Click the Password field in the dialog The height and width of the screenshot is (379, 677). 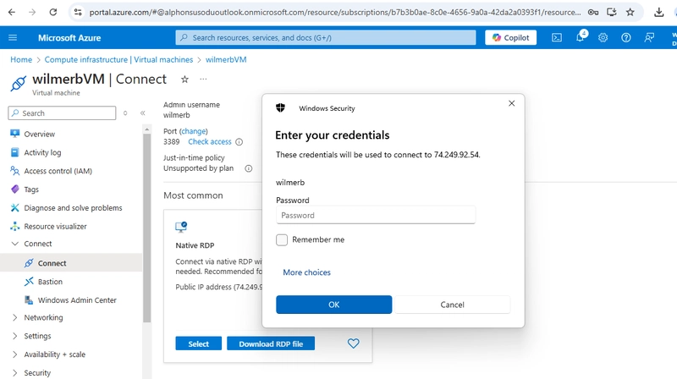[376, 215]
